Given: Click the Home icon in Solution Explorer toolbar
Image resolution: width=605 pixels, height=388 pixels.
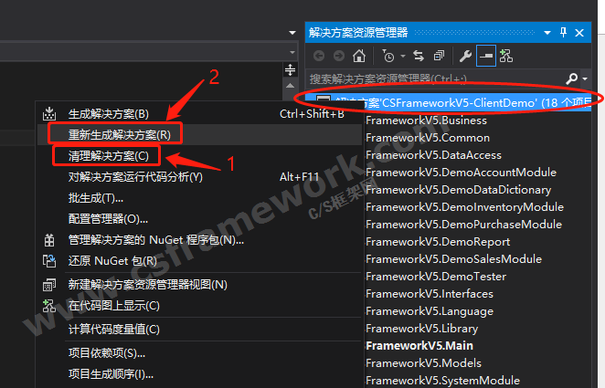Looking at the screenshot, I should (359, 56).
